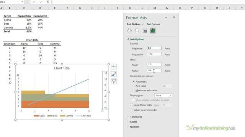Click the Axis value number field
This screenshot has width=245, height=137.
(x=167, y=86)
